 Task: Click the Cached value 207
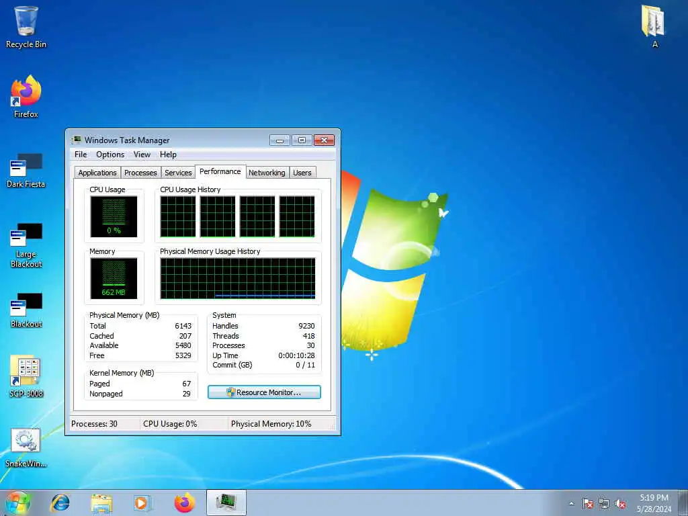pos(185,336)
